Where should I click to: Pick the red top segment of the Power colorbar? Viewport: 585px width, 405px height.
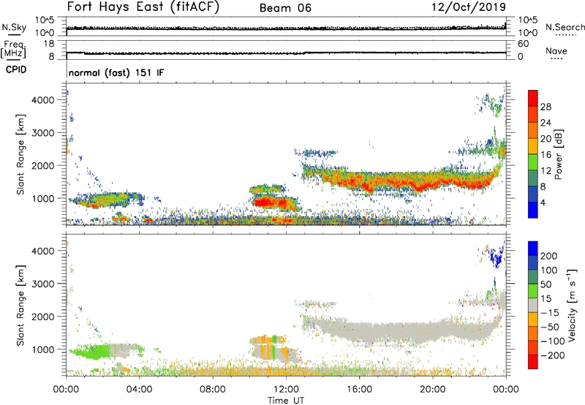(x=533, y=98)
